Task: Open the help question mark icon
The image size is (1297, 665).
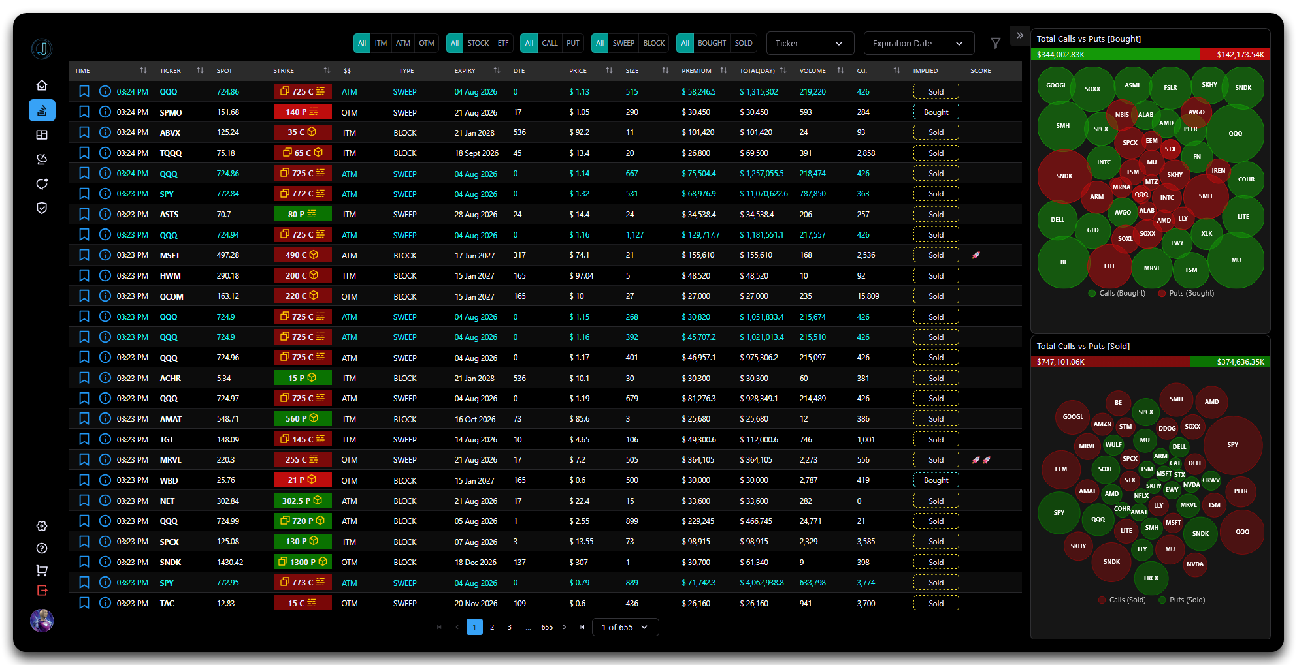Action: click(42, 548)
